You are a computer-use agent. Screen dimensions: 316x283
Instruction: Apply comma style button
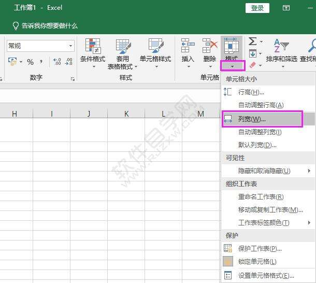click(41, 62)
